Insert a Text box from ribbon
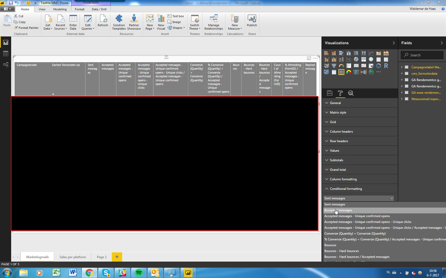 click(176, 16)
